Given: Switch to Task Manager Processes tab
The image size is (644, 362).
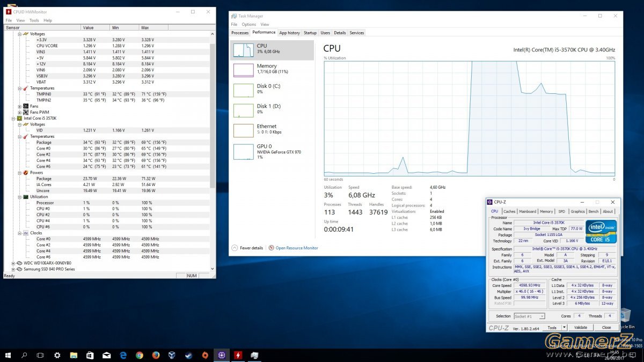Looking at the screenshot, I should 240,33.
